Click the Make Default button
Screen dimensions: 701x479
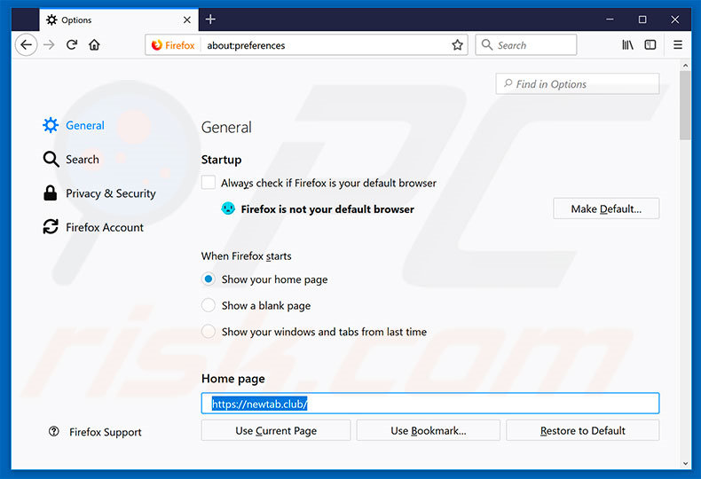[606, 208]
